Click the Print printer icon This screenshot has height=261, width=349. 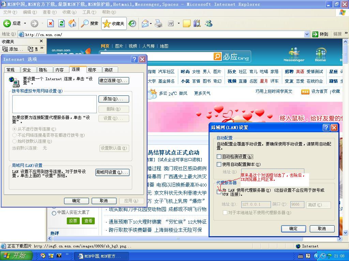[158, 23]
